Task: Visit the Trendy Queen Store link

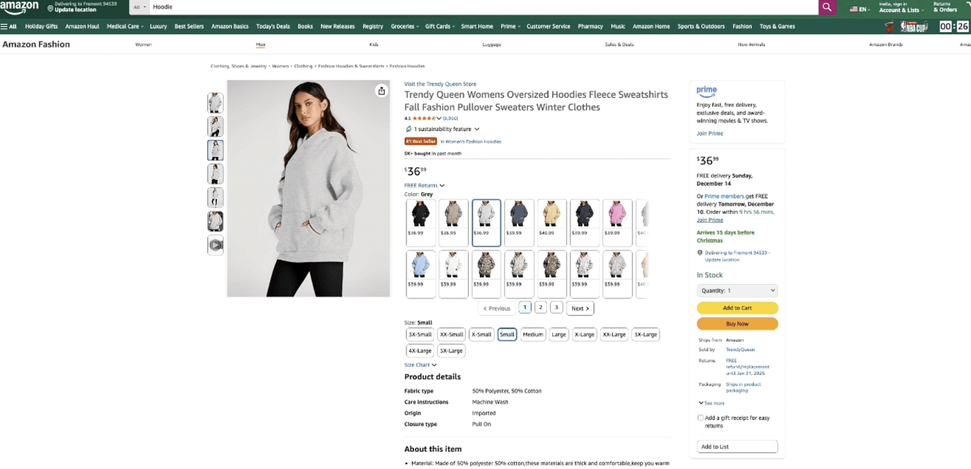Action: (x=440, y=84)
